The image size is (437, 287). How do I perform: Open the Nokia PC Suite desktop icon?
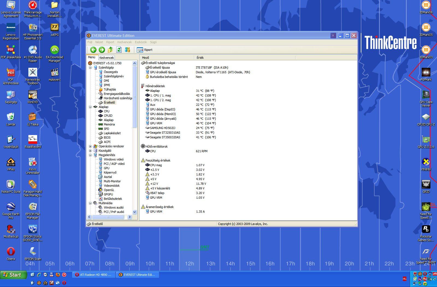click(x=11, y=186)
